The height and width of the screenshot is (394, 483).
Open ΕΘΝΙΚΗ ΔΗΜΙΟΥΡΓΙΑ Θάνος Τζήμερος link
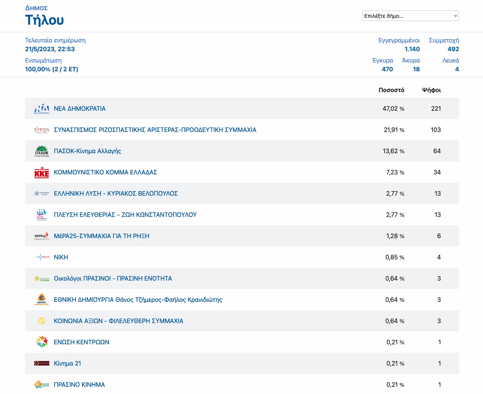point(138,300)
